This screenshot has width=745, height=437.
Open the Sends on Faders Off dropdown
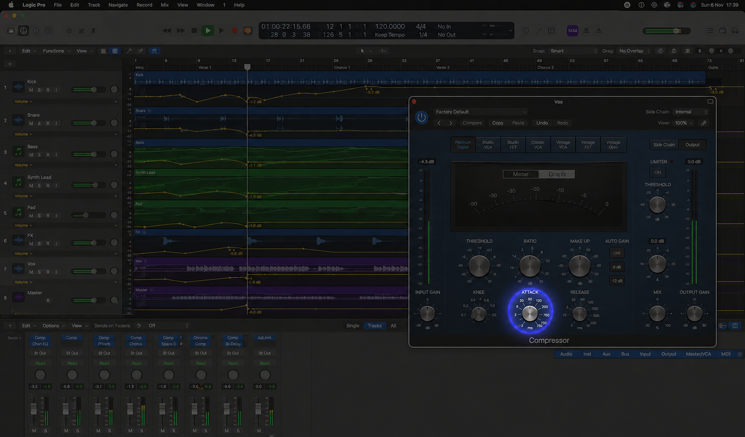click(x=168, y=326)
